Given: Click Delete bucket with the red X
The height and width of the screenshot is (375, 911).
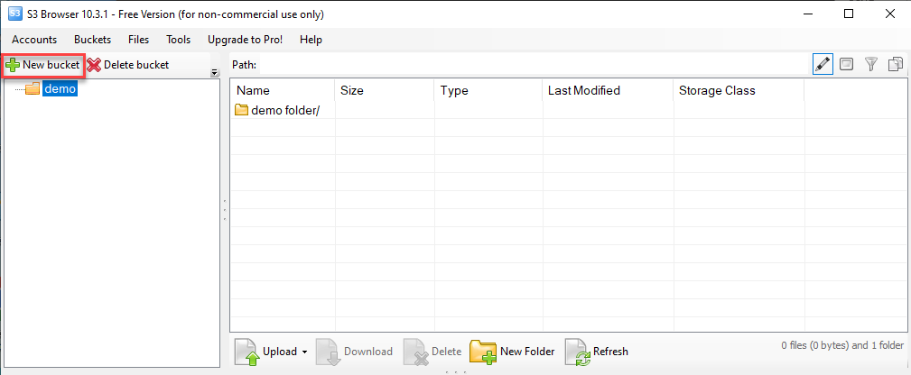Looking at the screenshot, I should point(128,65).
